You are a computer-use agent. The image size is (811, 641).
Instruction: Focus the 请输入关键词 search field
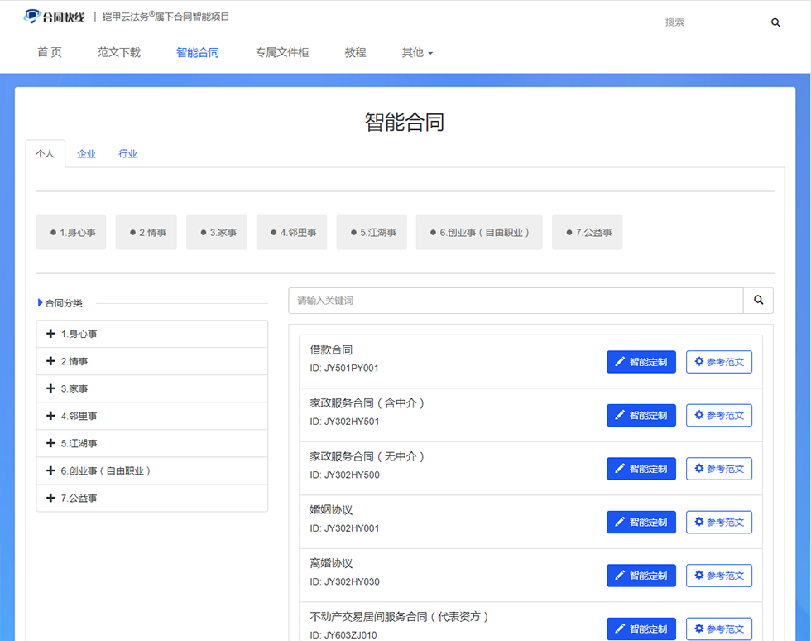[x=516, y=301]
